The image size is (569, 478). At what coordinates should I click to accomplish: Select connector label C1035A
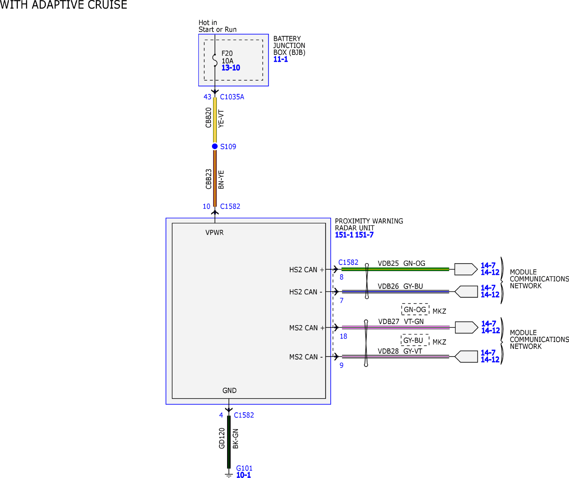(x=232, y=97)
